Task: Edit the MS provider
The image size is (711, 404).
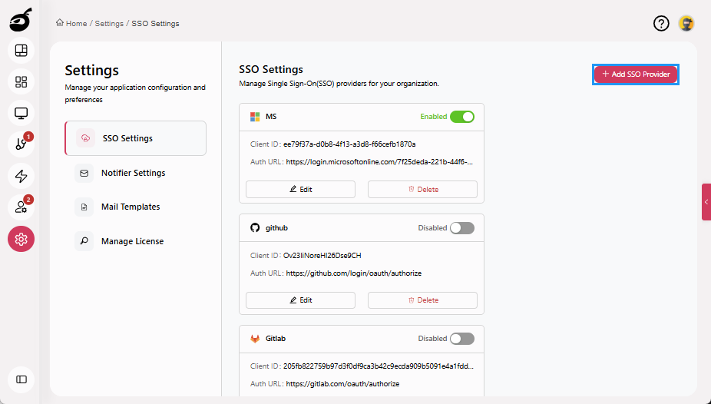Action: coord(301,190)
